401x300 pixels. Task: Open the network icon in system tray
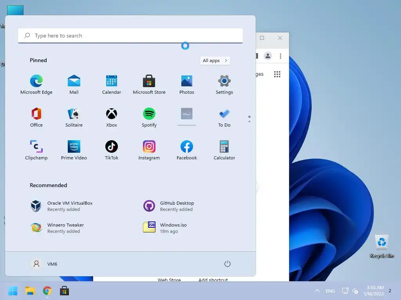(x=345, y=291)
